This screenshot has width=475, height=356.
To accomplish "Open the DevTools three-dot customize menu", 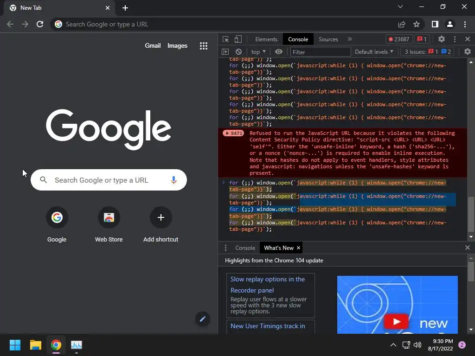I will pyautogui.click(x=455, y=39).
